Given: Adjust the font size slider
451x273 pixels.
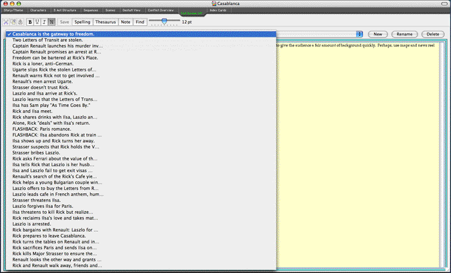Looking at the screenshot, I should point(165,21).
